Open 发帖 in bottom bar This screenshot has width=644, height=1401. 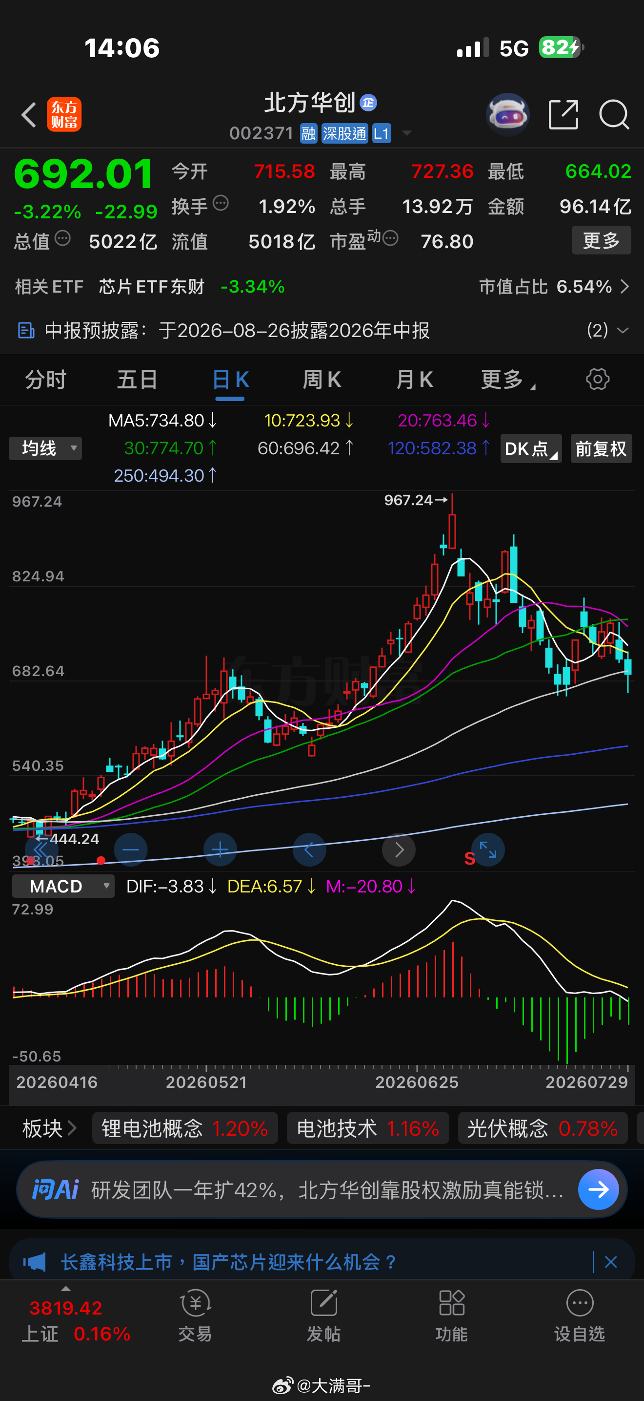tap(323, 1316)
